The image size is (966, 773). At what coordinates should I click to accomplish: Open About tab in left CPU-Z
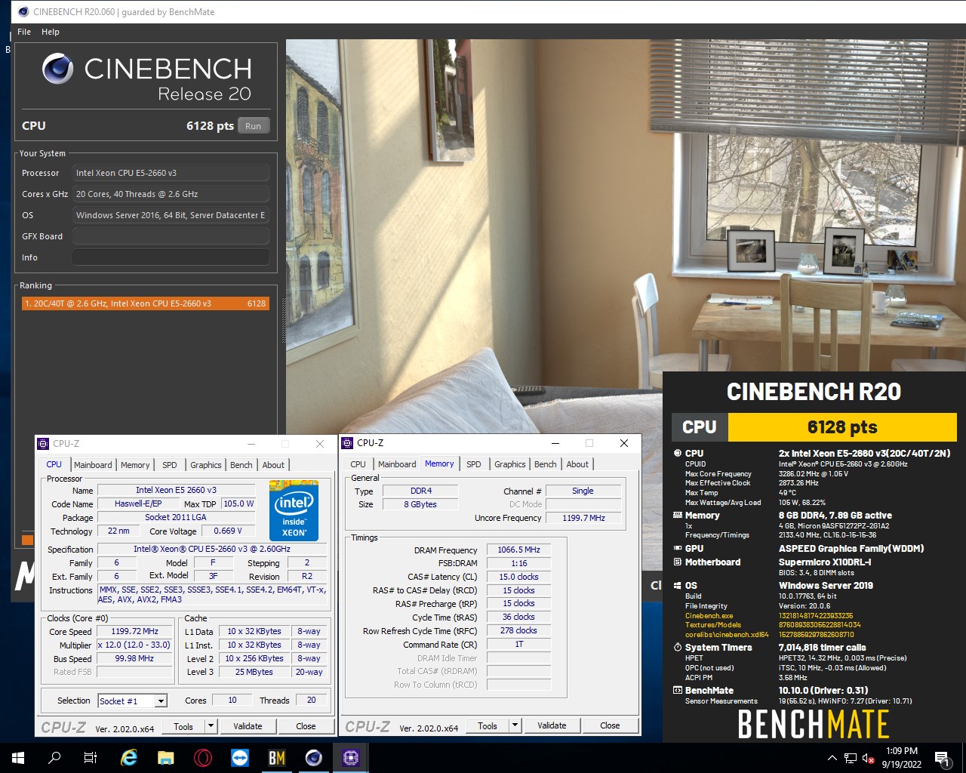[273, 465]
